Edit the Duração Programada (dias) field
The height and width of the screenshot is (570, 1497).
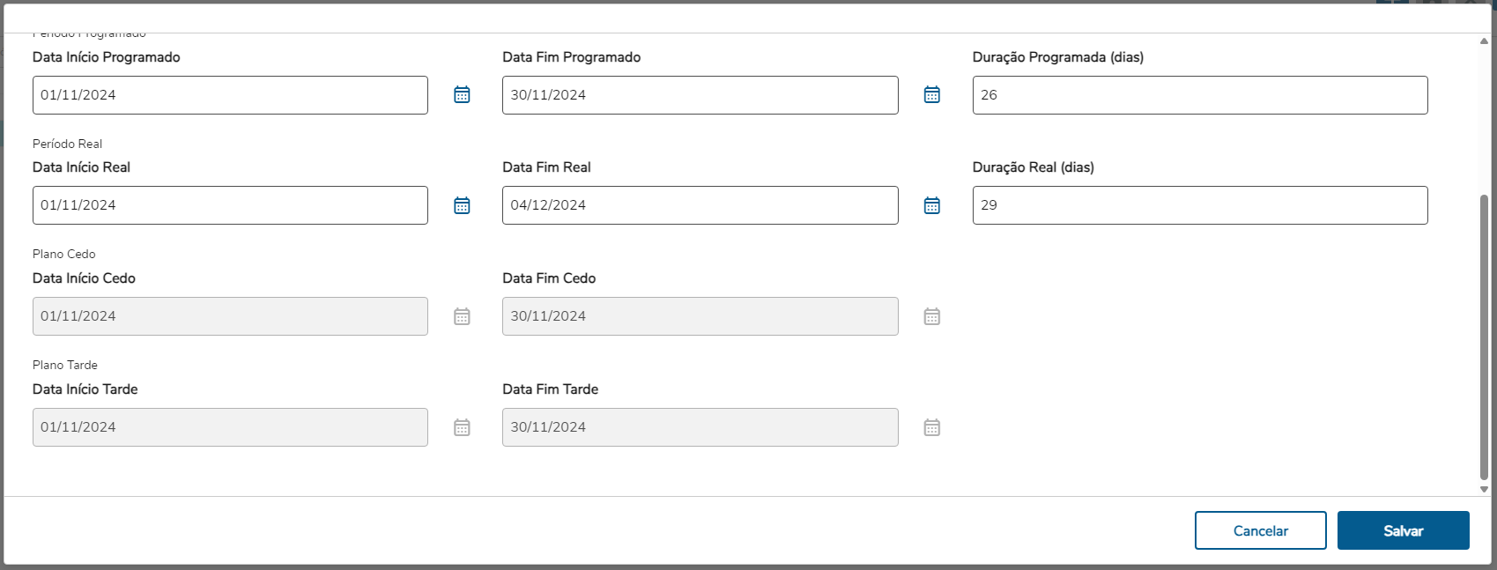[x=1199, y=95]
